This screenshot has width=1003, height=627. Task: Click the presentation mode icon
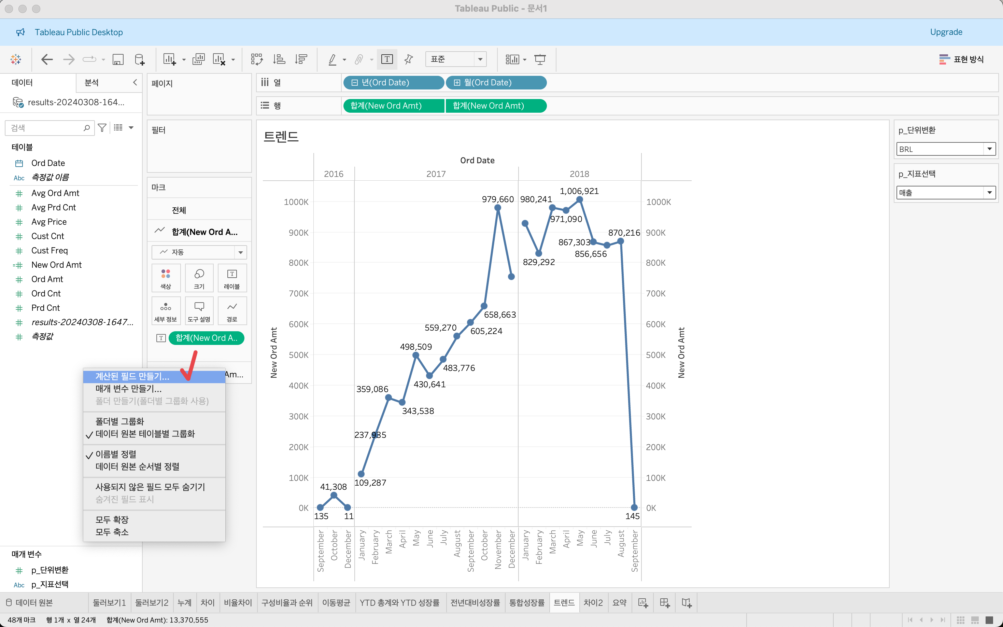[x=540, y=59]
